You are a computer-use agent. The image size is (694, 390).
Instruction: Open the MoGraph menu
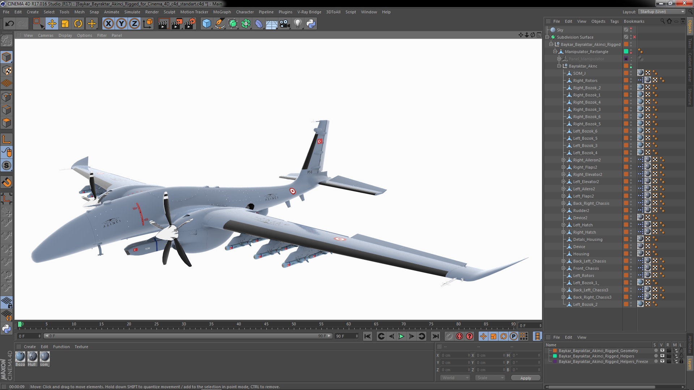point(222,12)
